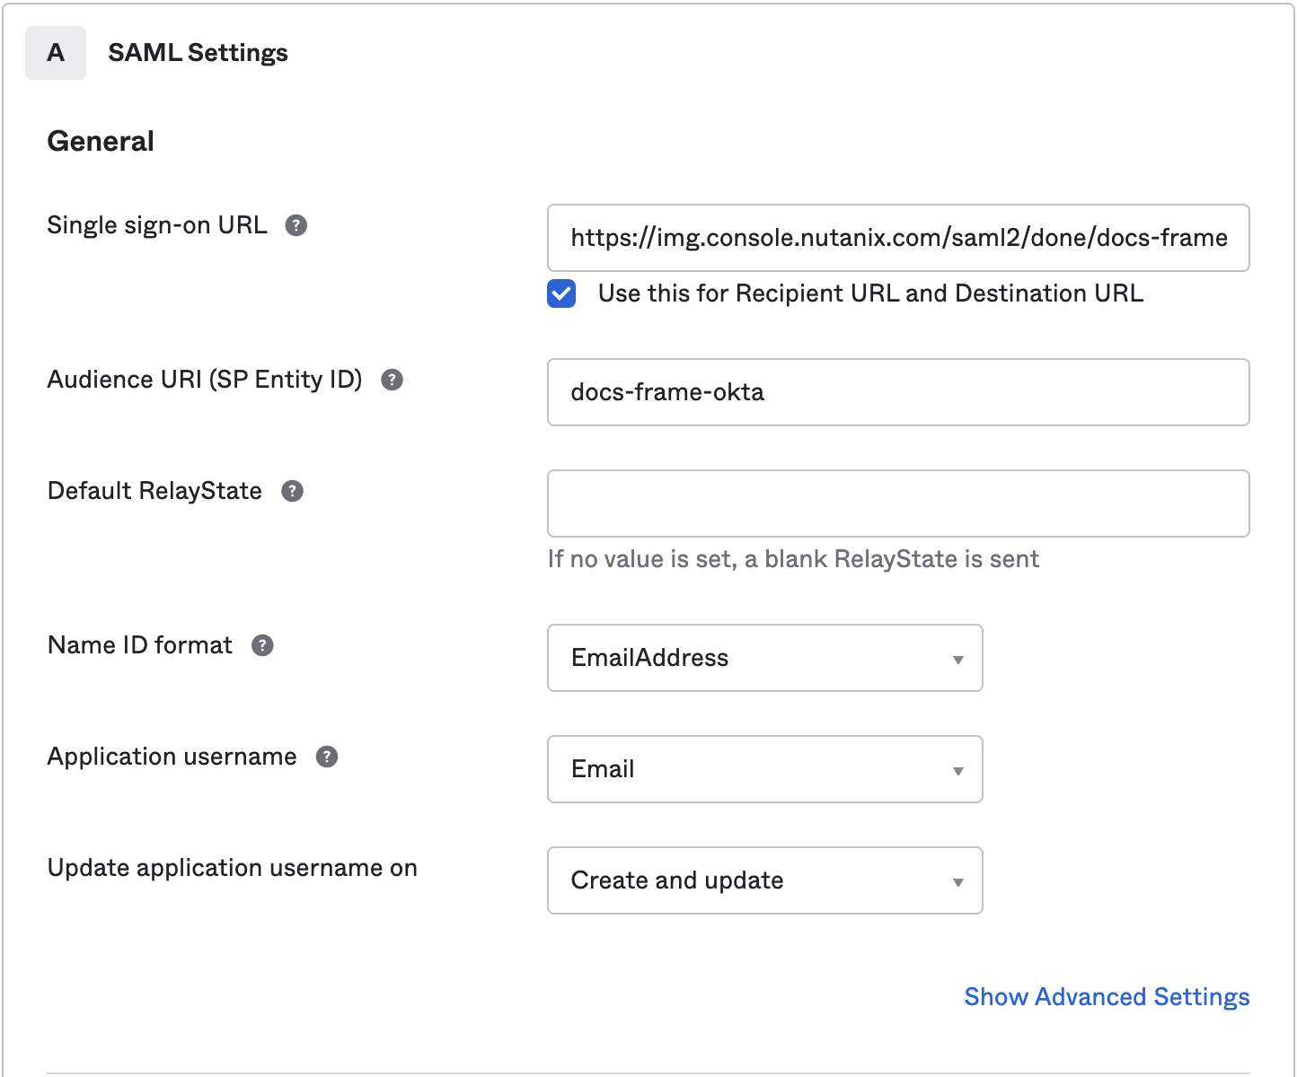Click the "Update application username on" label
The height and width of the screenshot is (1077, 1297).
[232, 868]
